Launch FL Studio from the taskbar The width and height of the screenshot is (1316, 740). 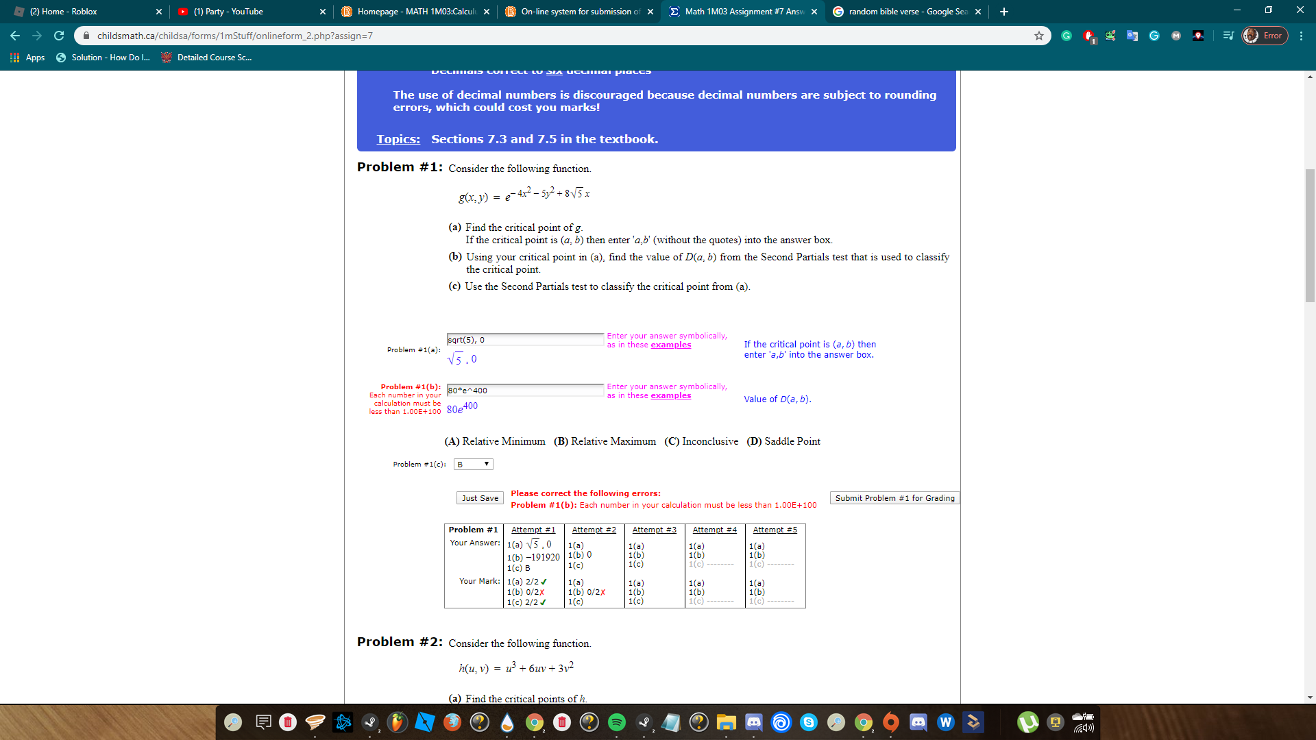(x=397, y=721)
